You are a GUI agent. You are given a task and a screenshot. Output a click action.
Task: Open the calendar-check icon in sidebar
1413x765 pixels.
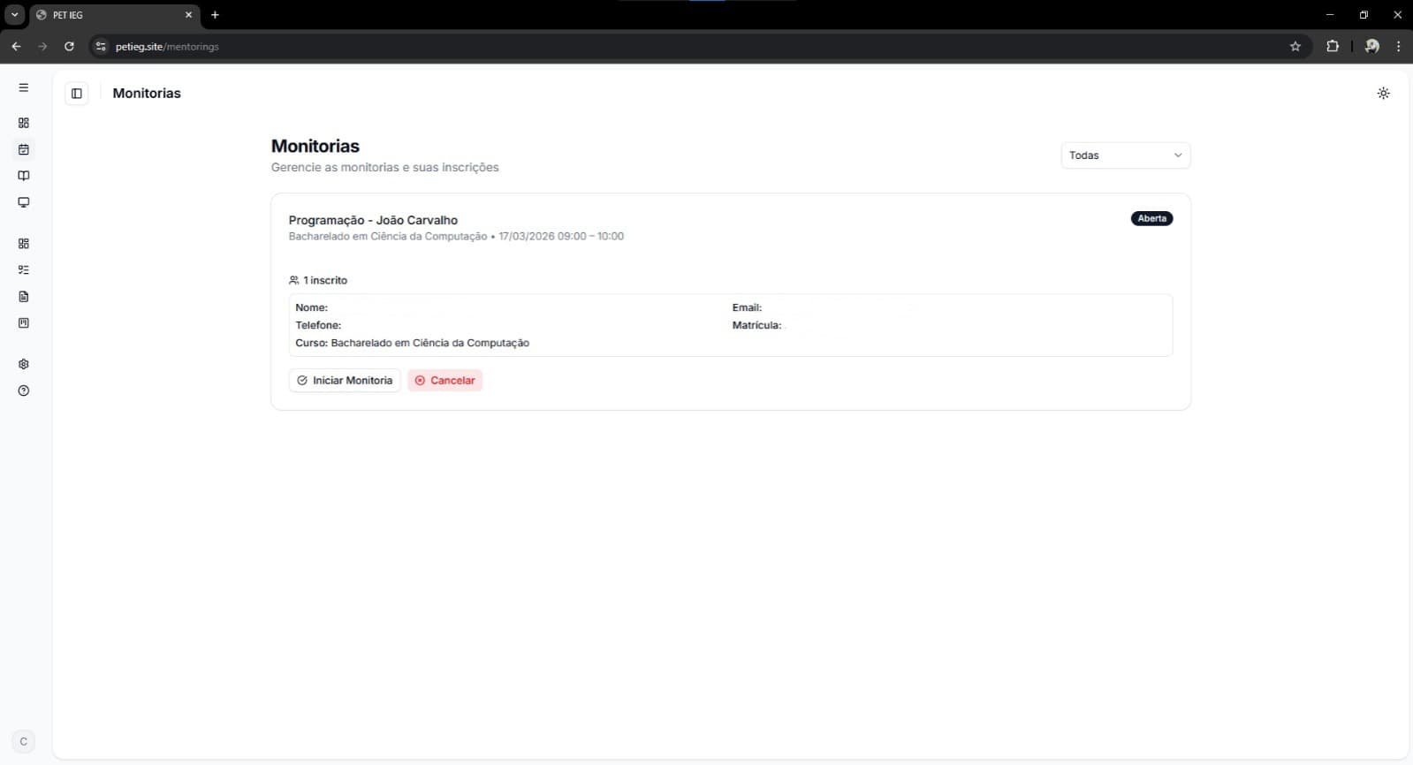(x=24, y=149)
